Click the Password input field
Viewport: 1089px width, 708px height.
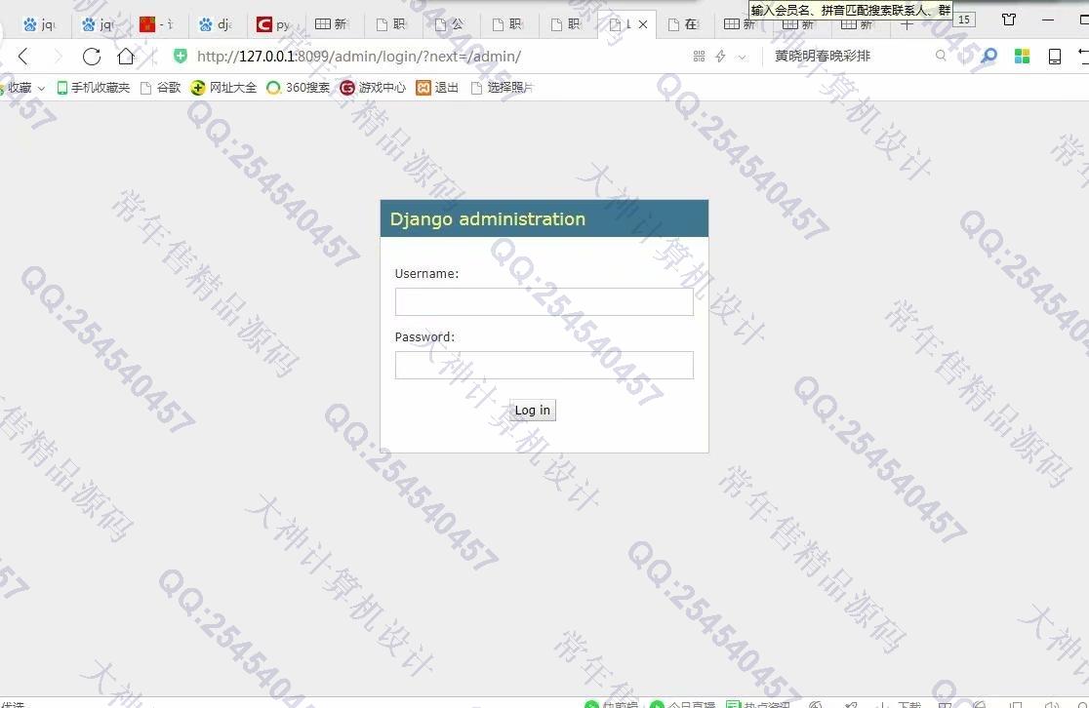544,365
